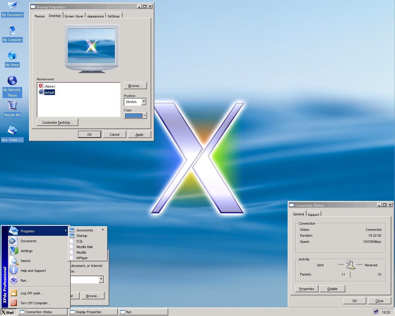Click the monitor wallpaper preview thumbnail
395x316 pixels.
91,46
